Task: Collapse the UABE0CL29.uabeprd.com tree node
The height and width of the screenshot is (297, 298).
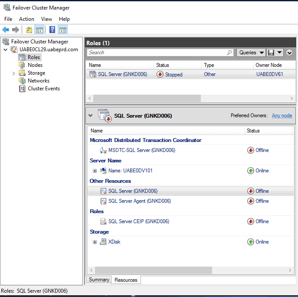Action: tap(6, 49)
